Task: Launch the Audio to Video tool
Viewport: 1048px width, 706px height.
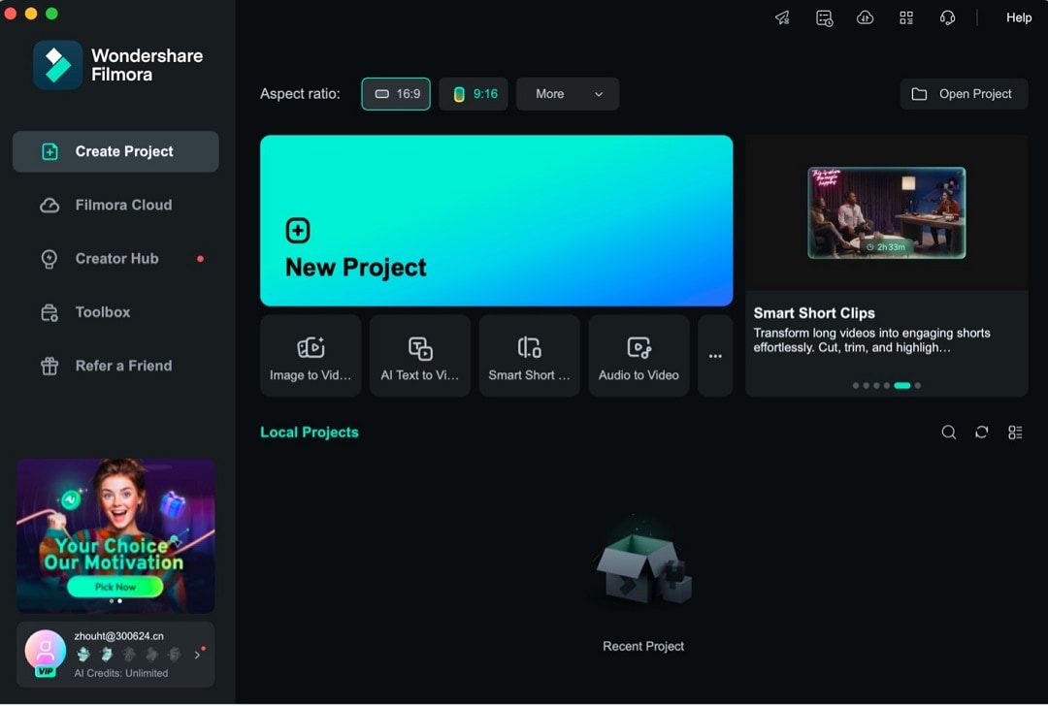Action: pos(639,355)
